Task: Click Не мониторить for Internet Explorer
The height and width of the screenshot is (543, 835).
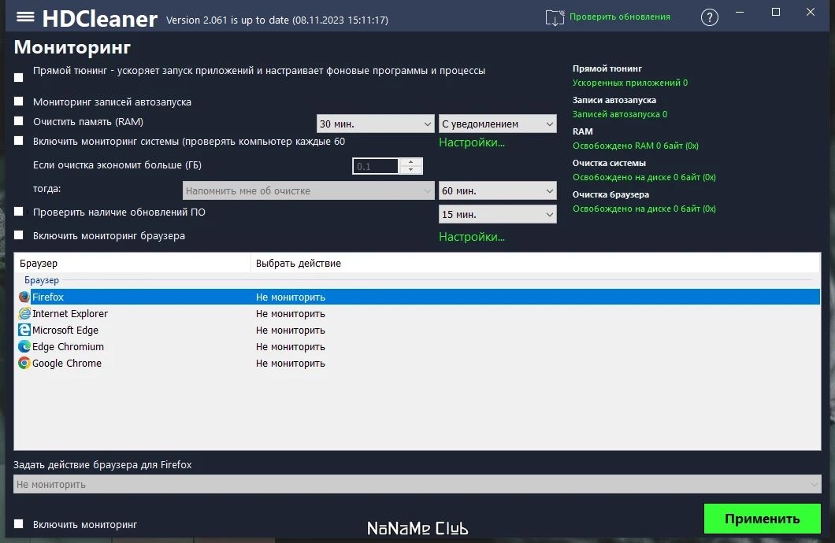Action: coord(290,314)
